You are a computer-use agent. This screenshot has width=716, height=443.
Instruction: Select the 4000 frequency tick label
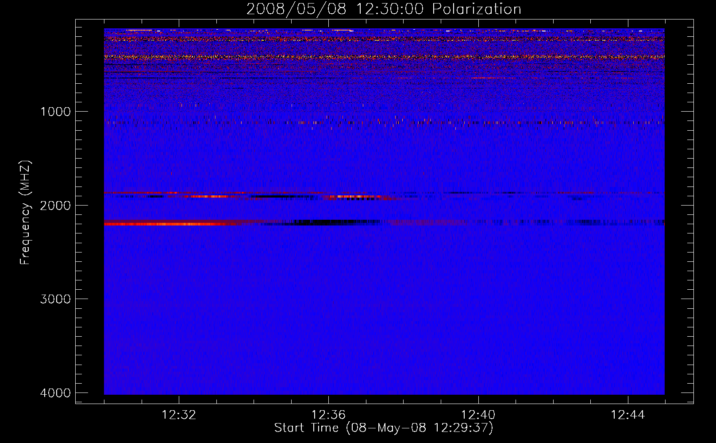55,393
